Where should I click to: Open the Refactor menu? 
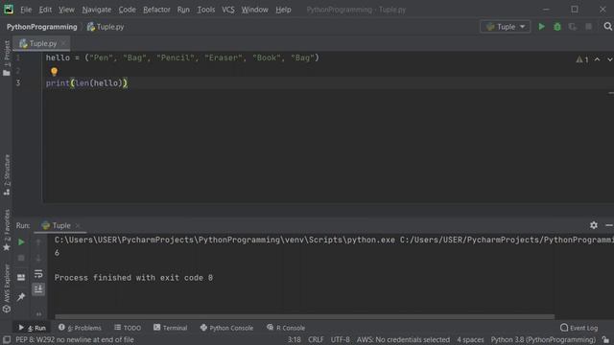tap(156, 10)
